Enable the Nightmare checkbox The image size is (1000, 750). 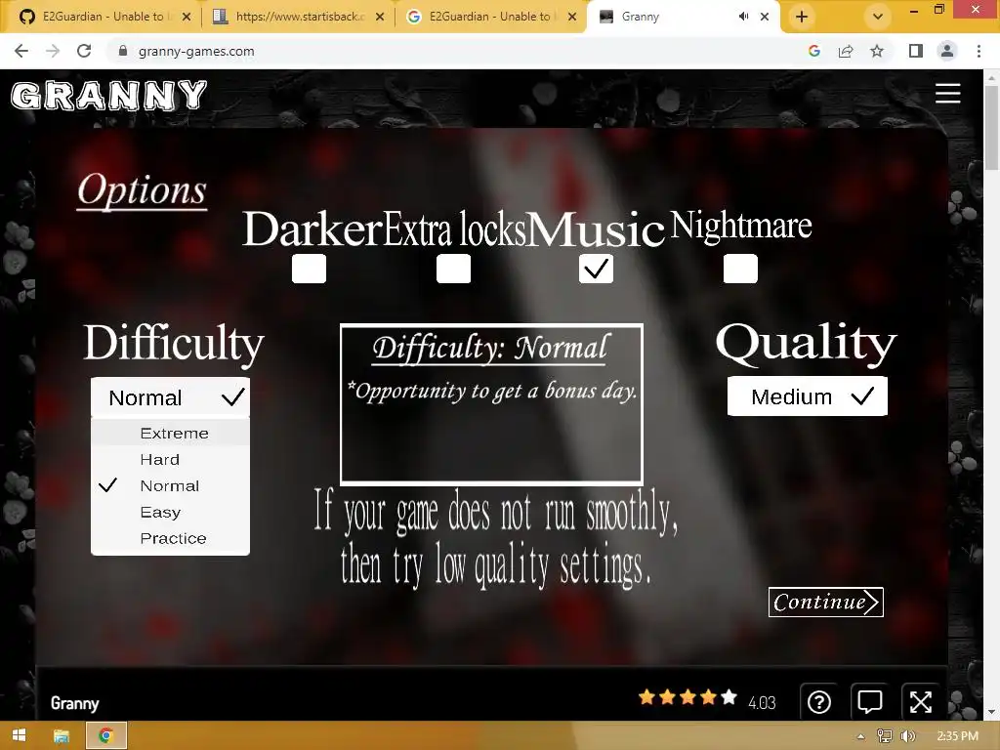pos(740,269)
